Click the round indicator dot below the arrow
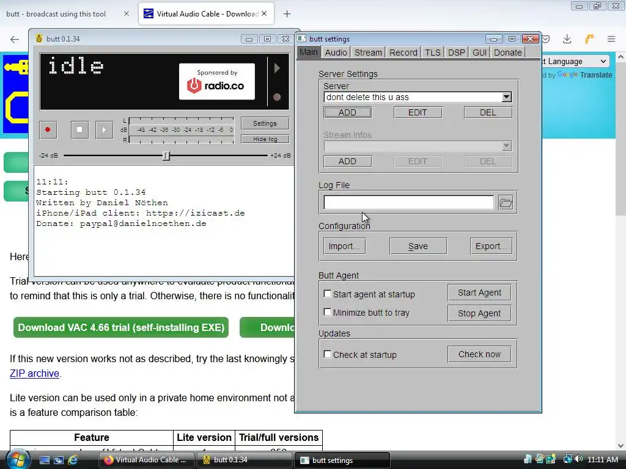Image resolution: width=626 pixels, height=469 pixels. pyautogui.click(x=277, y=97)
